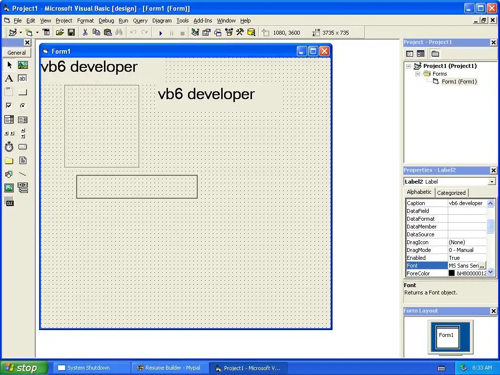Select the HScrollBar control tool
Screen dimensions: 500x375
tap(9, 133)
